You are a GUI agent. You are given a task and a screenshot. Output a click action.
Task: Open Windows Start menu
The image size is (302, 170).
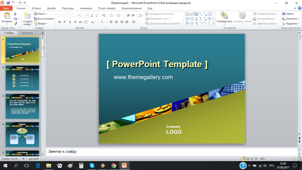pyautogui.click(x=5, y=165)
